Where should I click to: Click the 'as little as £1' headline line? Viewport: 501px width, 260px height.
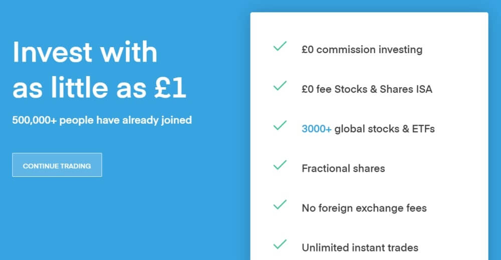pyautogui.click(x=99, y=88)
